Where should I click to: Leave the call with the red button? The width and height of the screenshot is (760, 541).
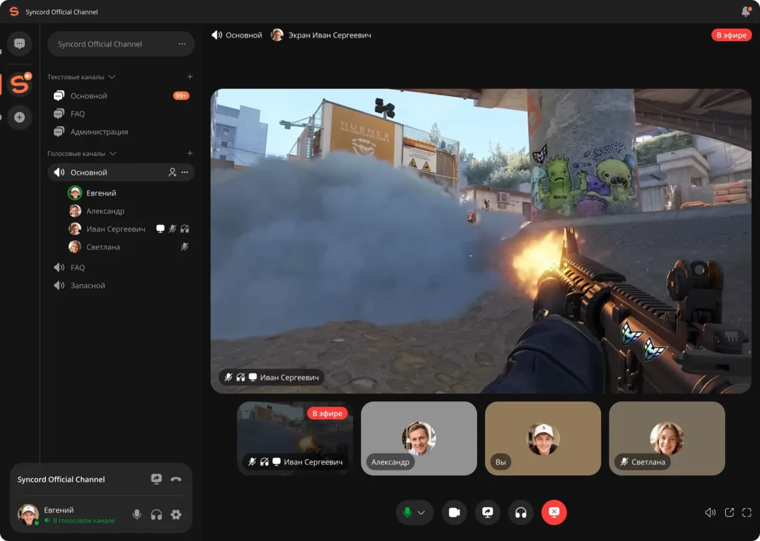(554, 512)
